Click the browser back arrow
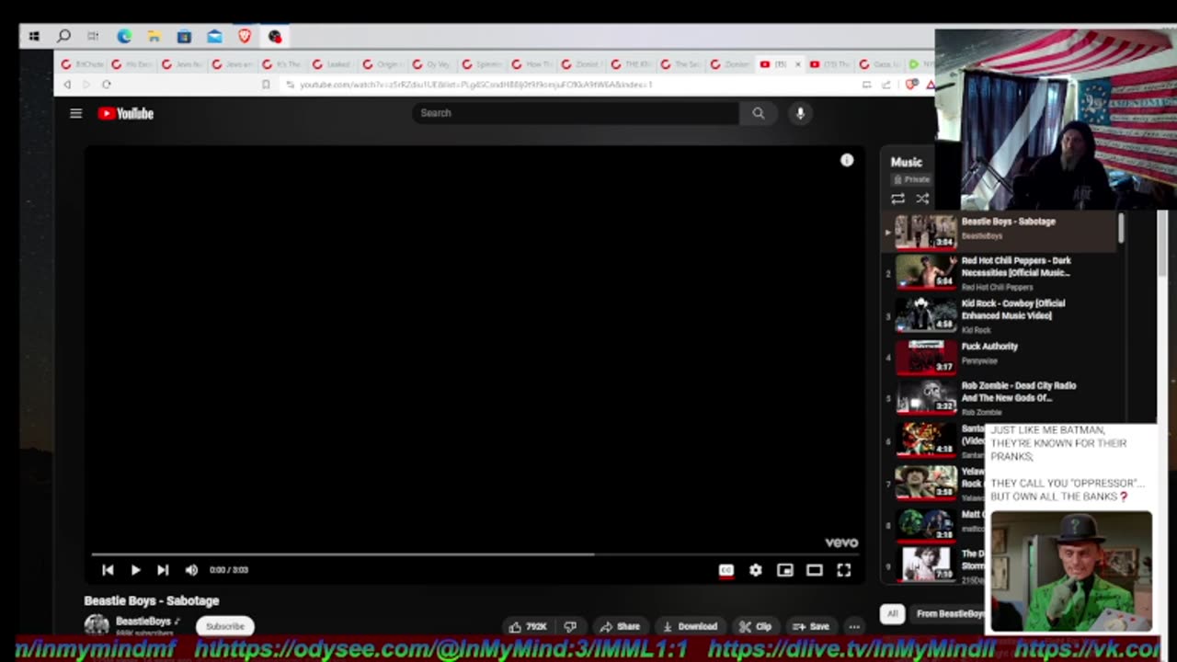Screen dimensions: 1177x662 66,85
